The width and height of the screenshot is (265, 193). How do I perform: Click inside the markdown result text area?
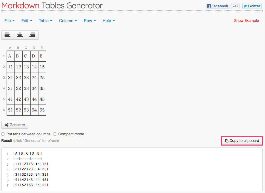point(132,169)
